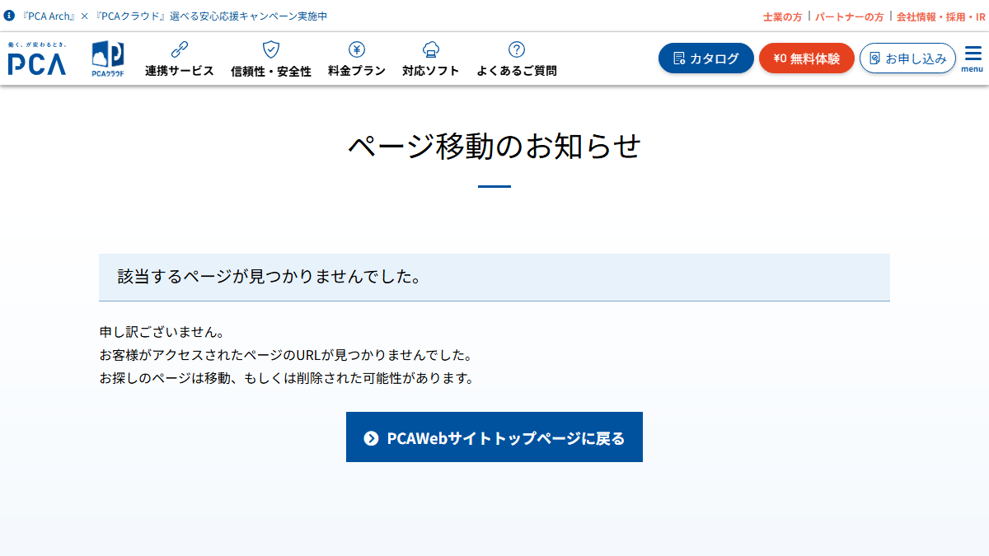Click the お申し込み button
989x556 pixels.
click(x=907, y=58)
